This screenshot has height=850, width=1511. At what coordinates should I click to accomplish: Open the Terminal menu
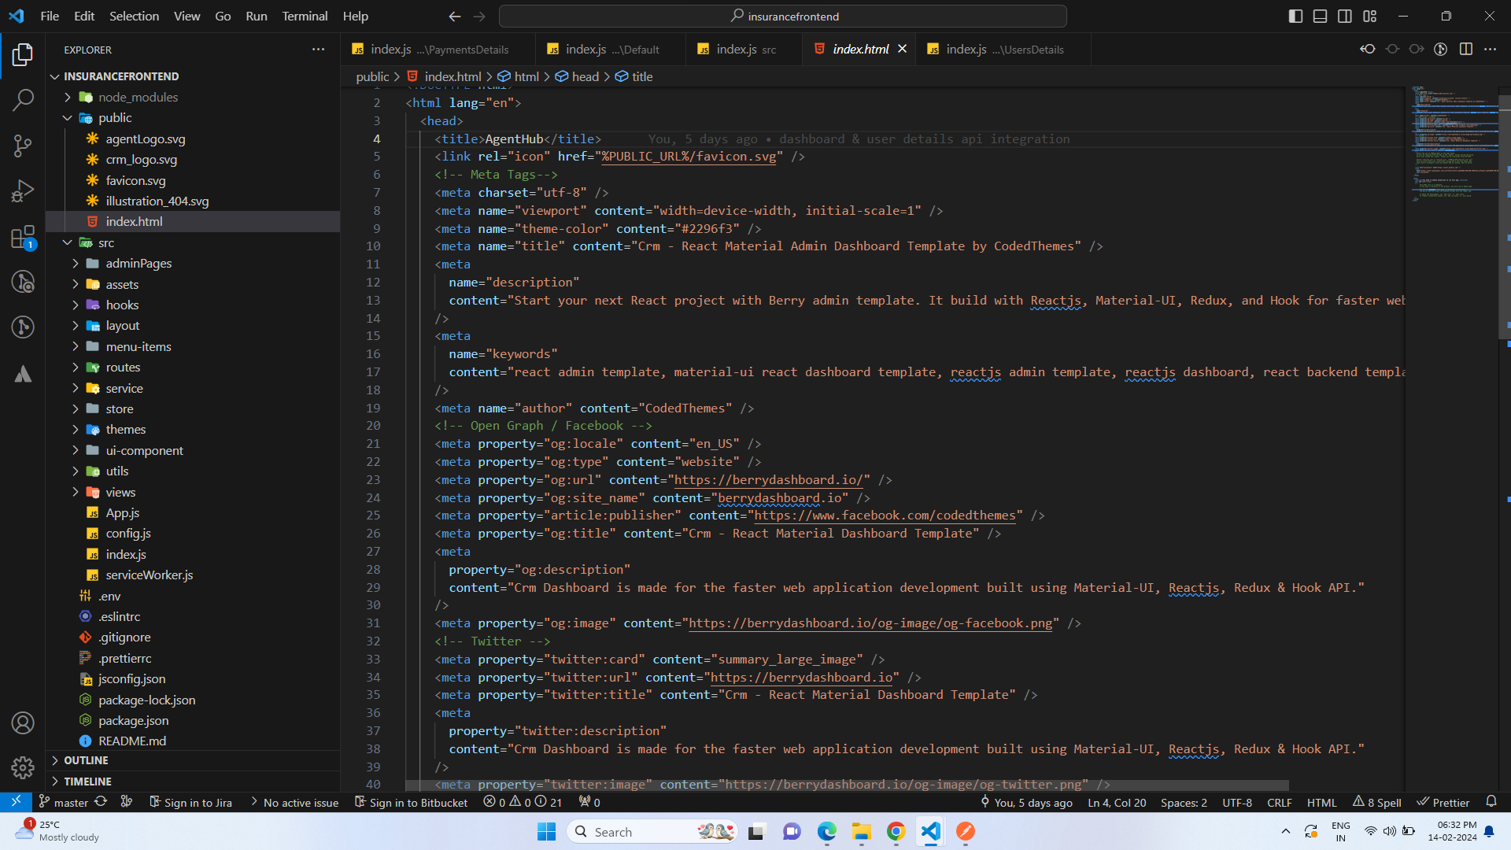[x=305, y=16]
